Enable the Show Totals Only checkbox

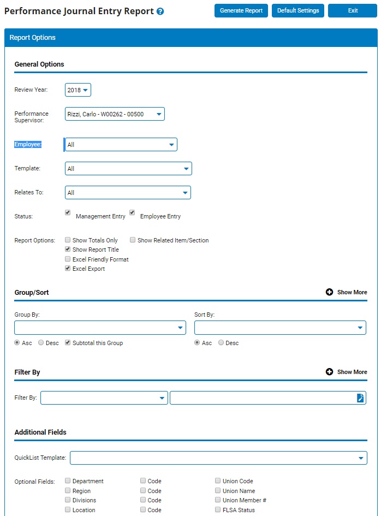click(68, 240)
